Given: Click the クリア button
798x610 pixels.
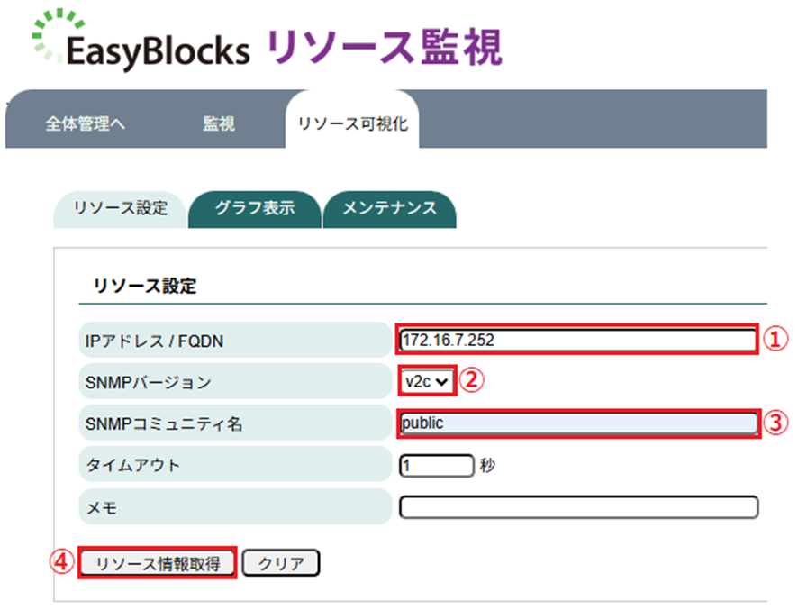Looking at the screenshot, I should tap(281, 564).
